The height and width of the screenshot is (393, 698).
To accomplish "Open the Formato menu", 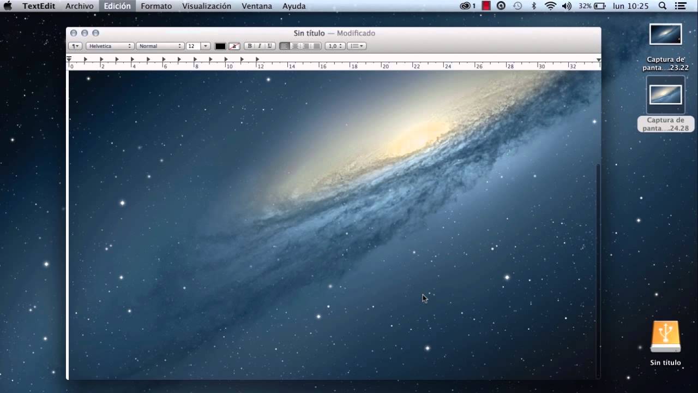I will tap(157, 6).
